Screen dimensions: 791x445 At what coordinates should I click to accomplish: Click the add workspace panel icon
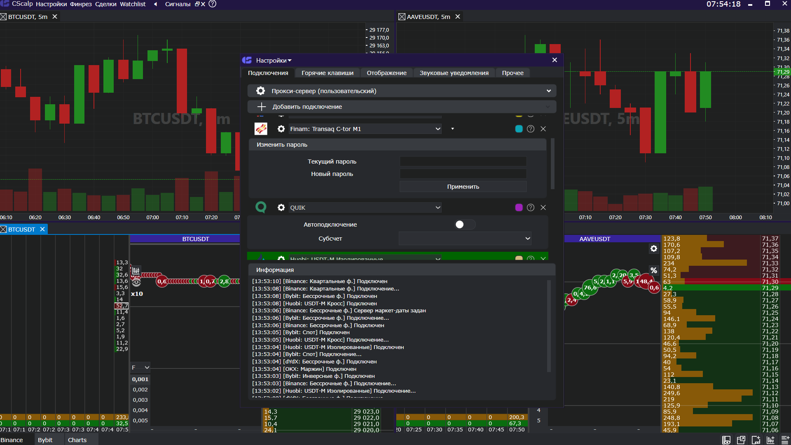(x=756, y=440)
